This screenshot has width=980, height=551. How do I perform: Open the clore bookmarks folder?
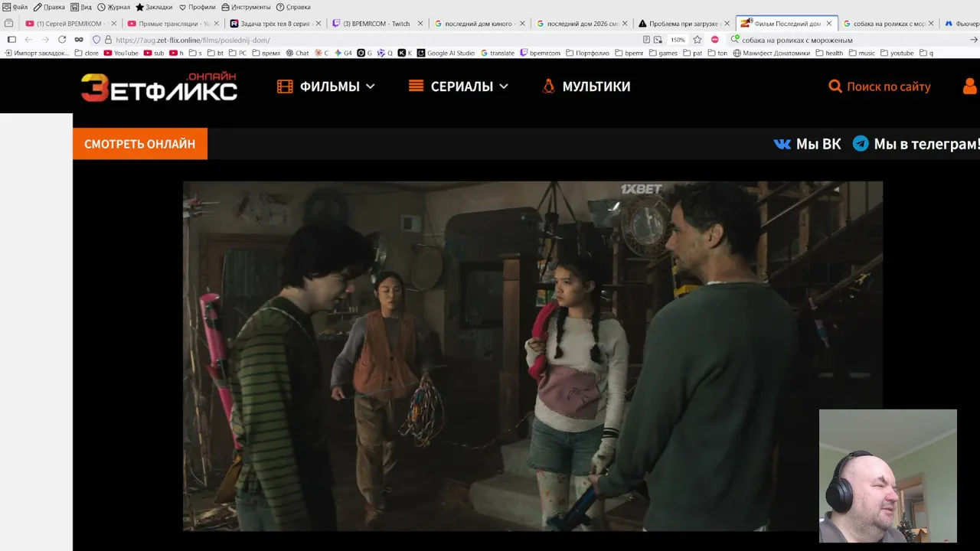click(87, 54)
